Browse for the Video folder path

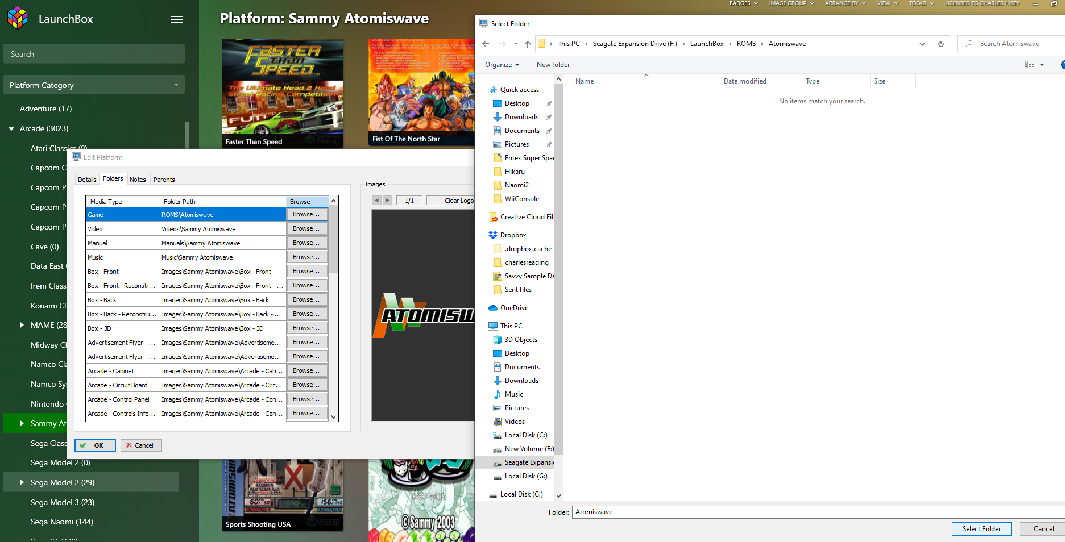(307, 229)
